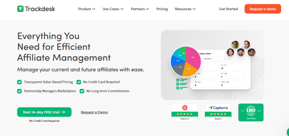Screen dimensions: 289x136
Task: Click the No Credit Card Required checkmark
Action: [79, 82]
